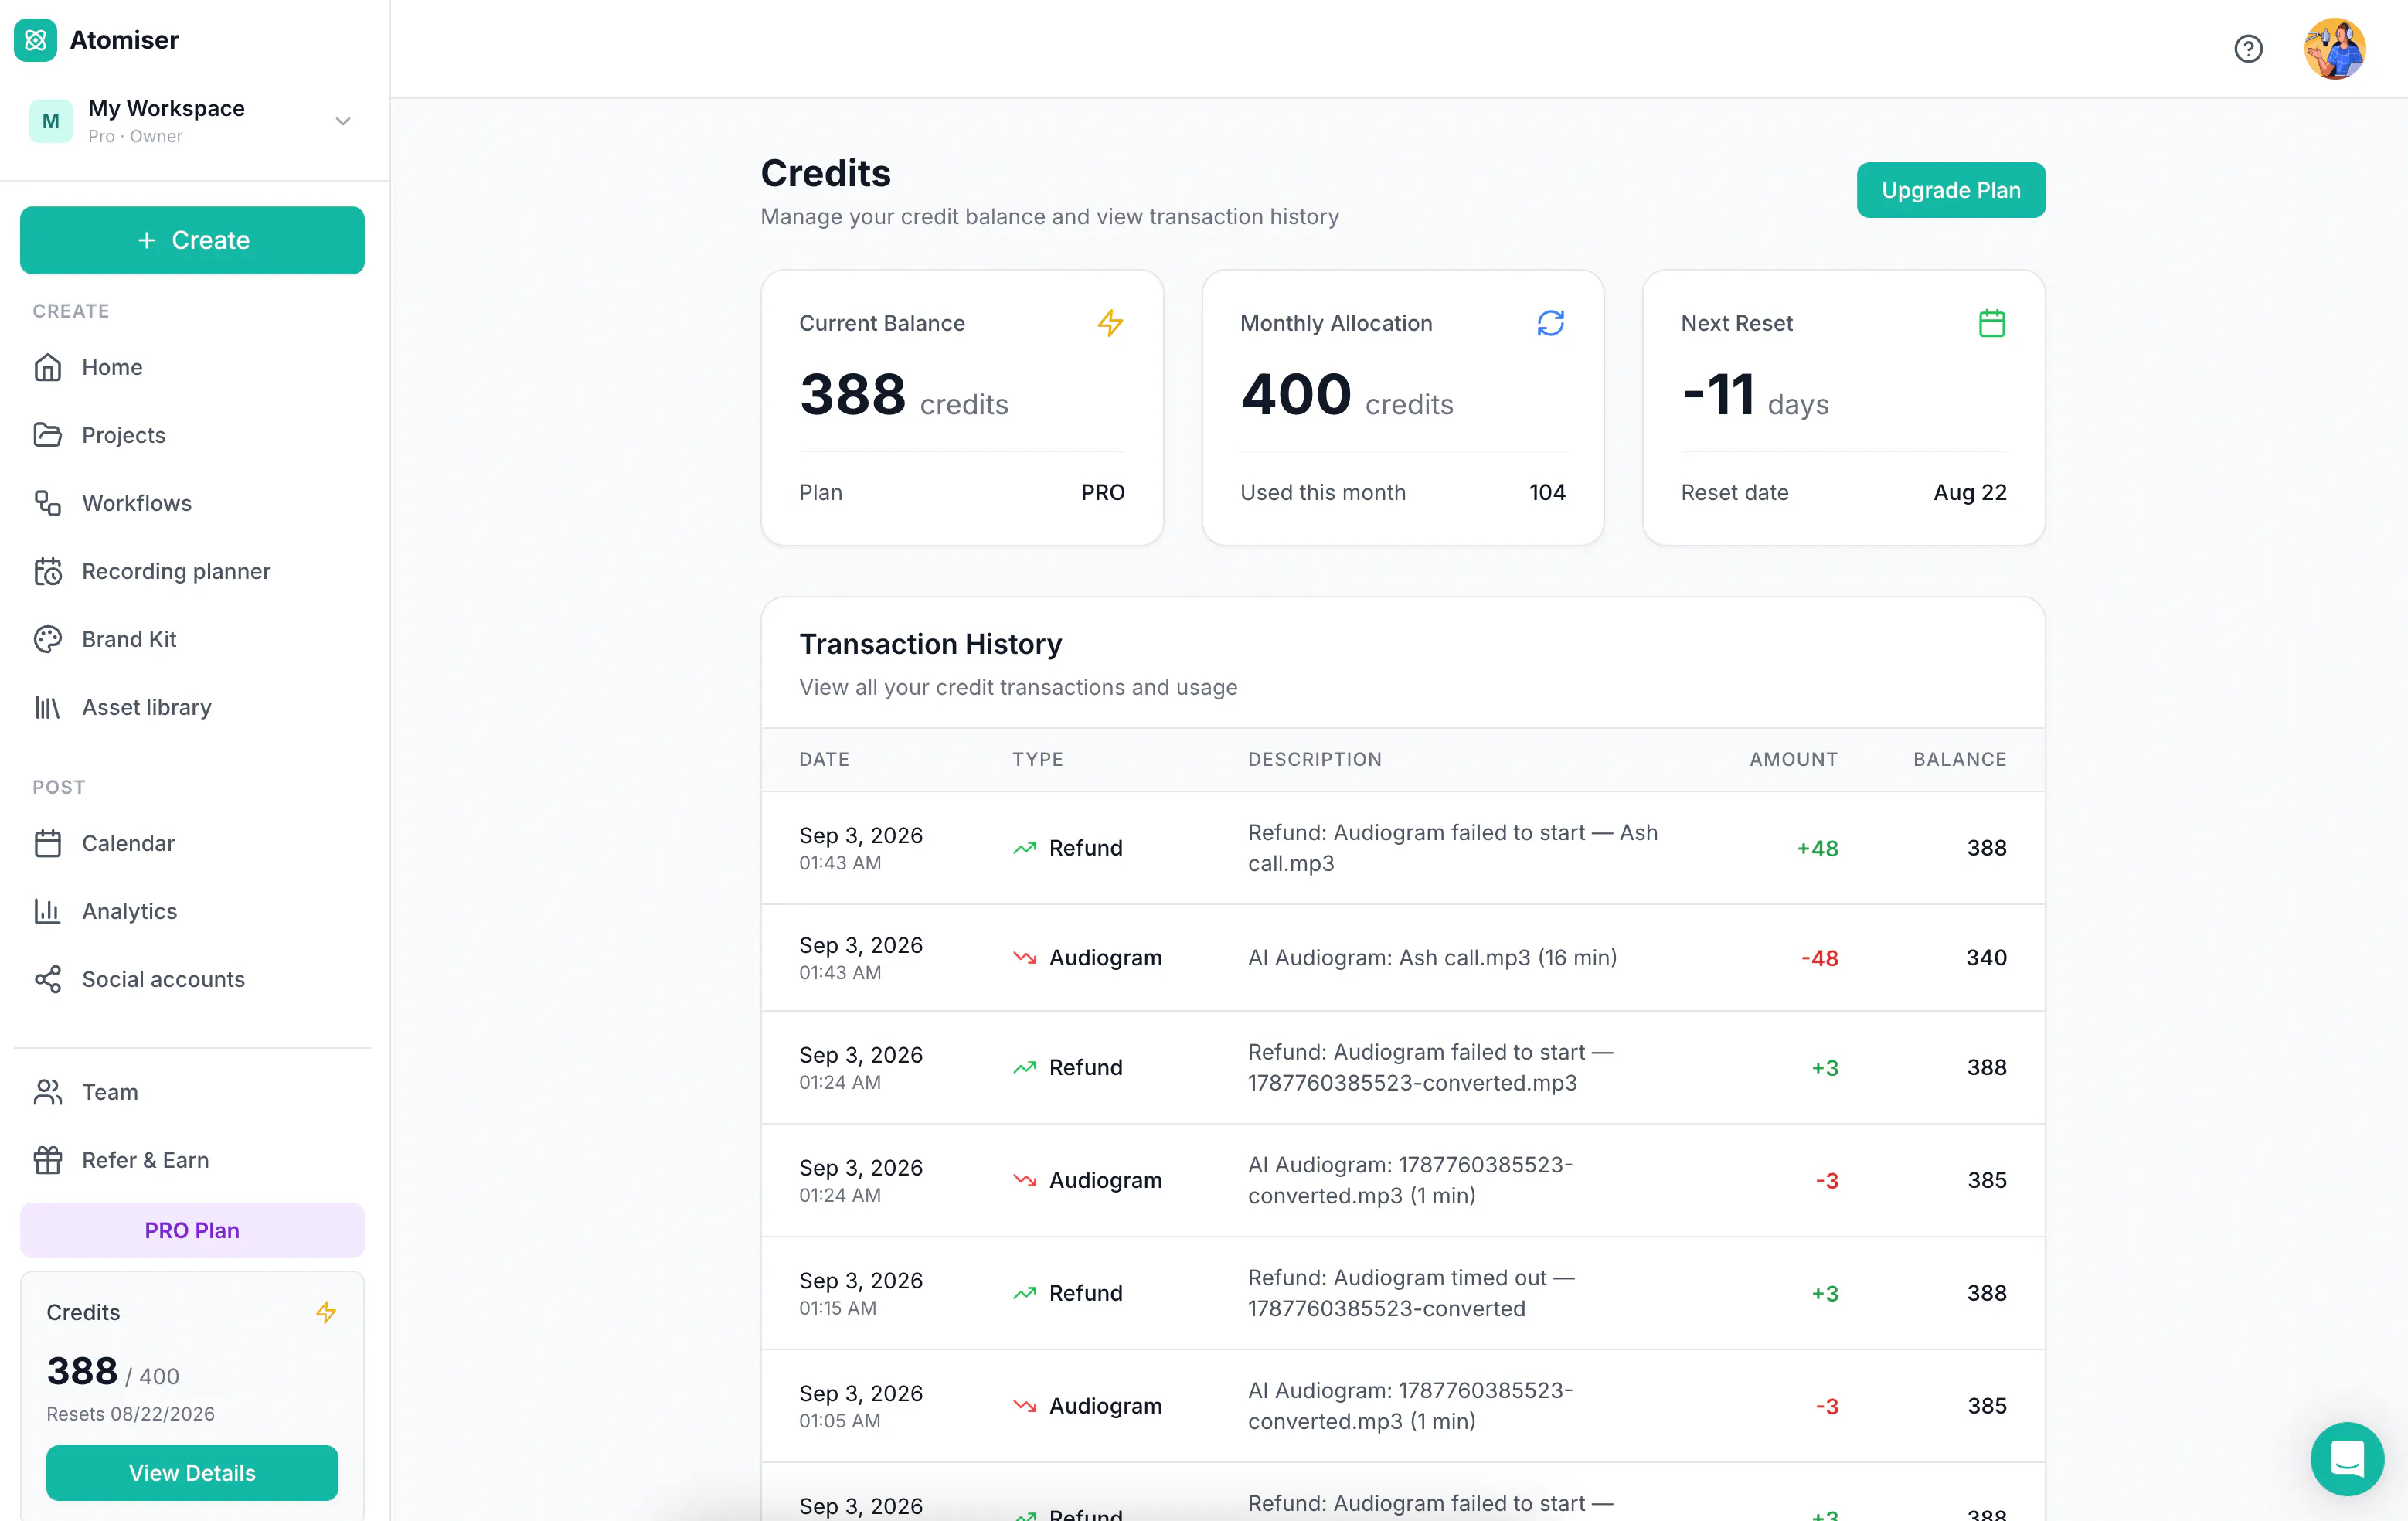Click the Brand Kit palette icon
Image resolution: width=2408 pixels, height=1521 pixels.
[x=48, y=639]
